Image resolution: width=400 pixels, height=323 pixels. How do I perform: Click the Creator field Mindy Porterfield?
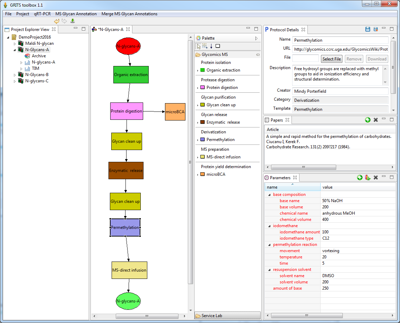point(340,91)
